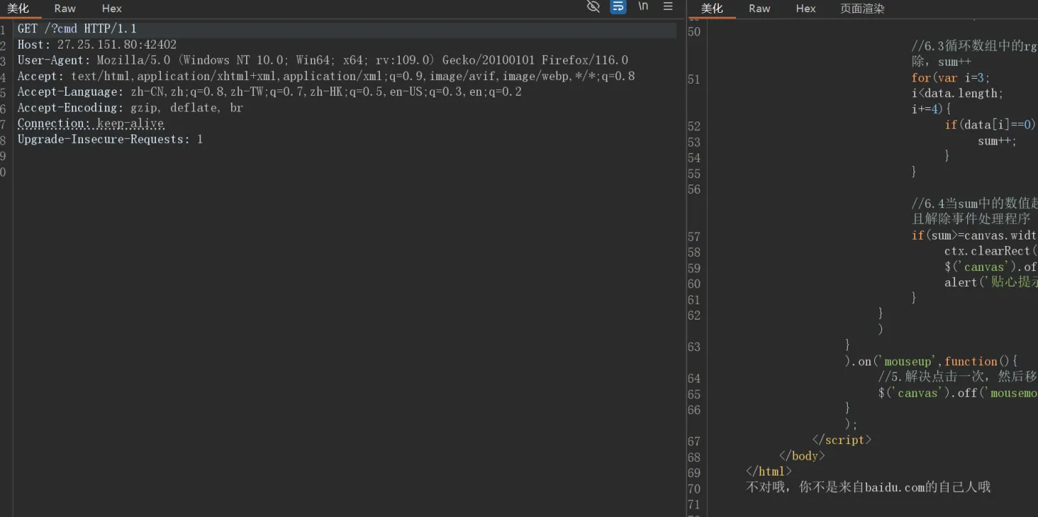Click the Connection: keep-alive header line

(x=91, y=123)
